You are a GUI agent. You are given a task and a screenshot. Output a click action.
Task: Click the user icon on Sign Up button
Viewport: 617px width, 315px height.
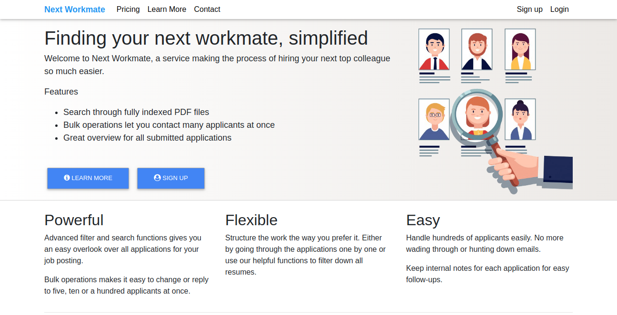pos(157,178)
